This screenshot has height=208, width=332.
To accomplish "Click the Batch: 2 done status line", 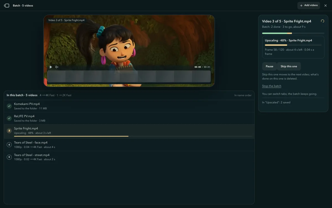I will click(284, 27).
